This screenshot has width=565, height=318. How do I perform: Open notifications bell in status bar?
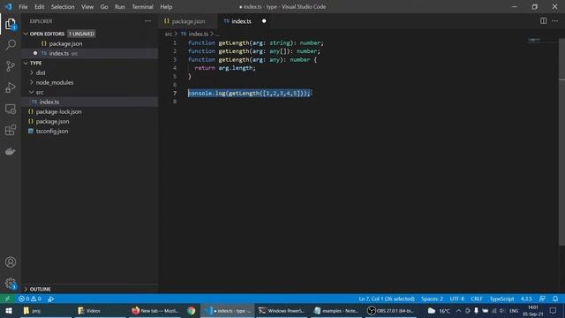coord(555,299)
